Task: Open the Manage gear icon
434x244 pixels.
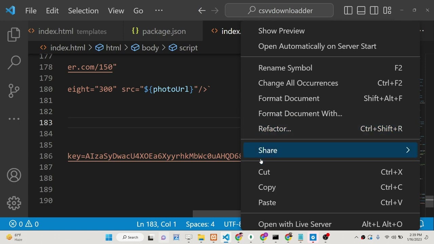Action: [14, 203]
